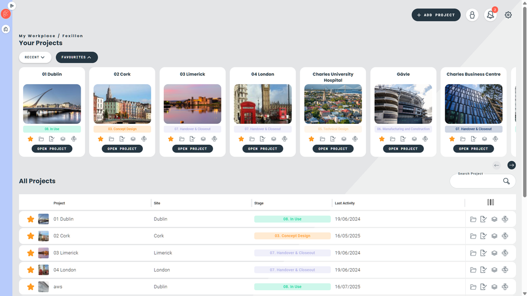Open folder icon in 01 Dublin table row
Image resolution: width=527 pixels, height=296 pixels.
[x=473, y=219]
